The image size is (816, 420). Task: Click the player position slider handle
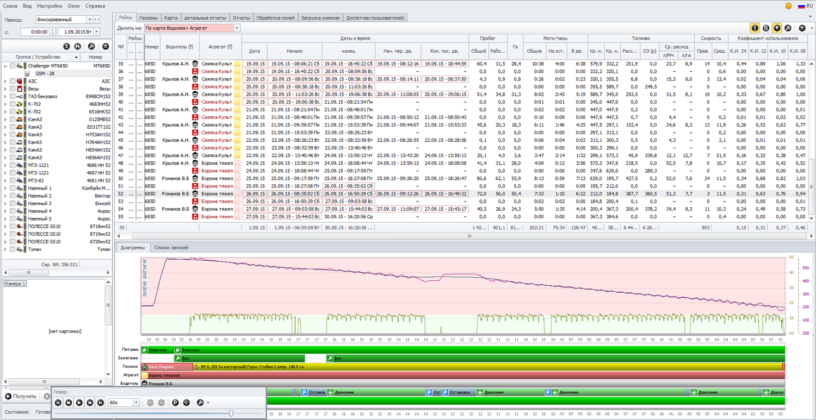click(x=231, y=413)
